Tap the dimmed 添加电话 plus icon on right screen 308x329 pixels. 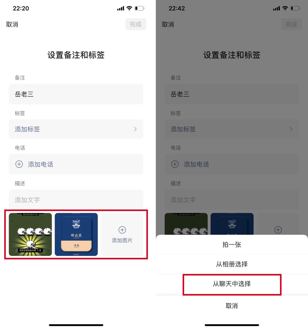click(175, 164)
